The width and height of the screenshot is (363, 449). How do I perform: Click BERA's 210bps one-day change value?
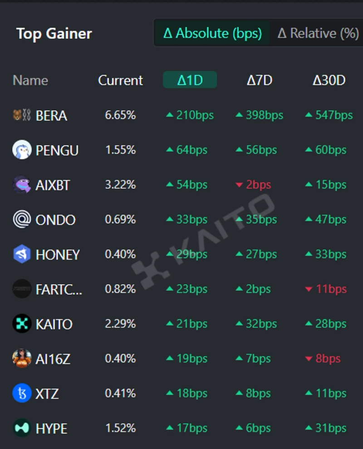click(190, 115)
